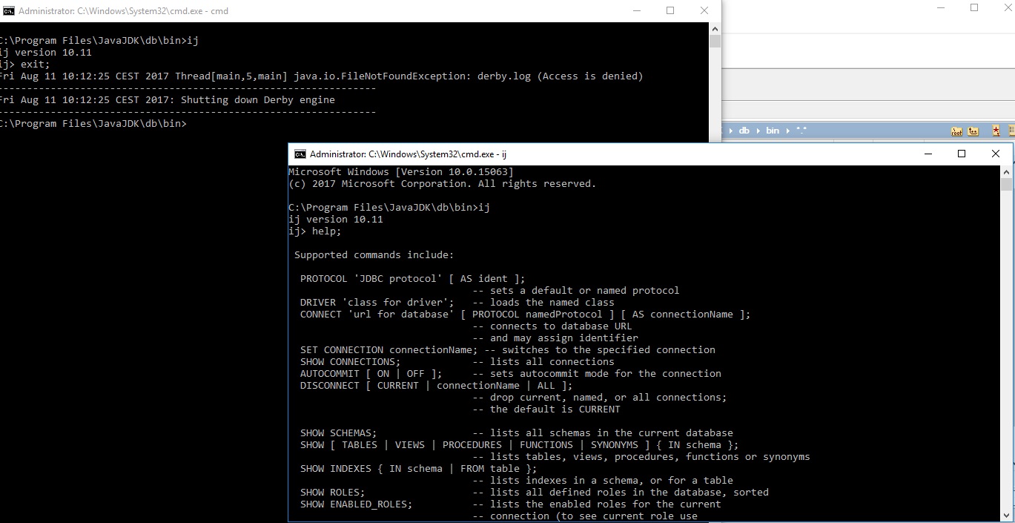Click 'Microsoft Windows [Version 10.0.15063]' line

[401, 172]
